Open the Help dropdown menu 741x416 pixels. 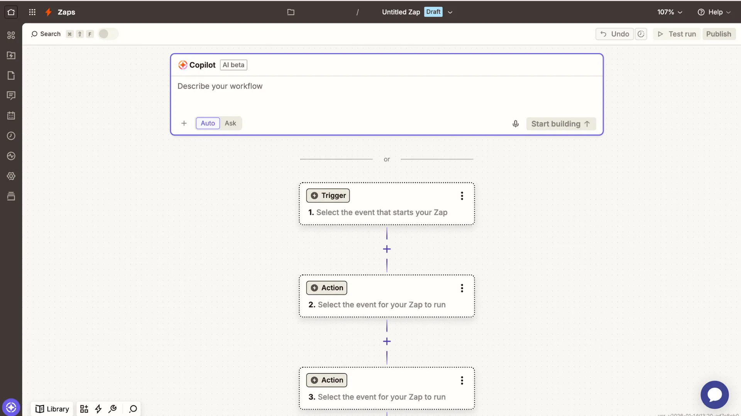coord(714,12)
